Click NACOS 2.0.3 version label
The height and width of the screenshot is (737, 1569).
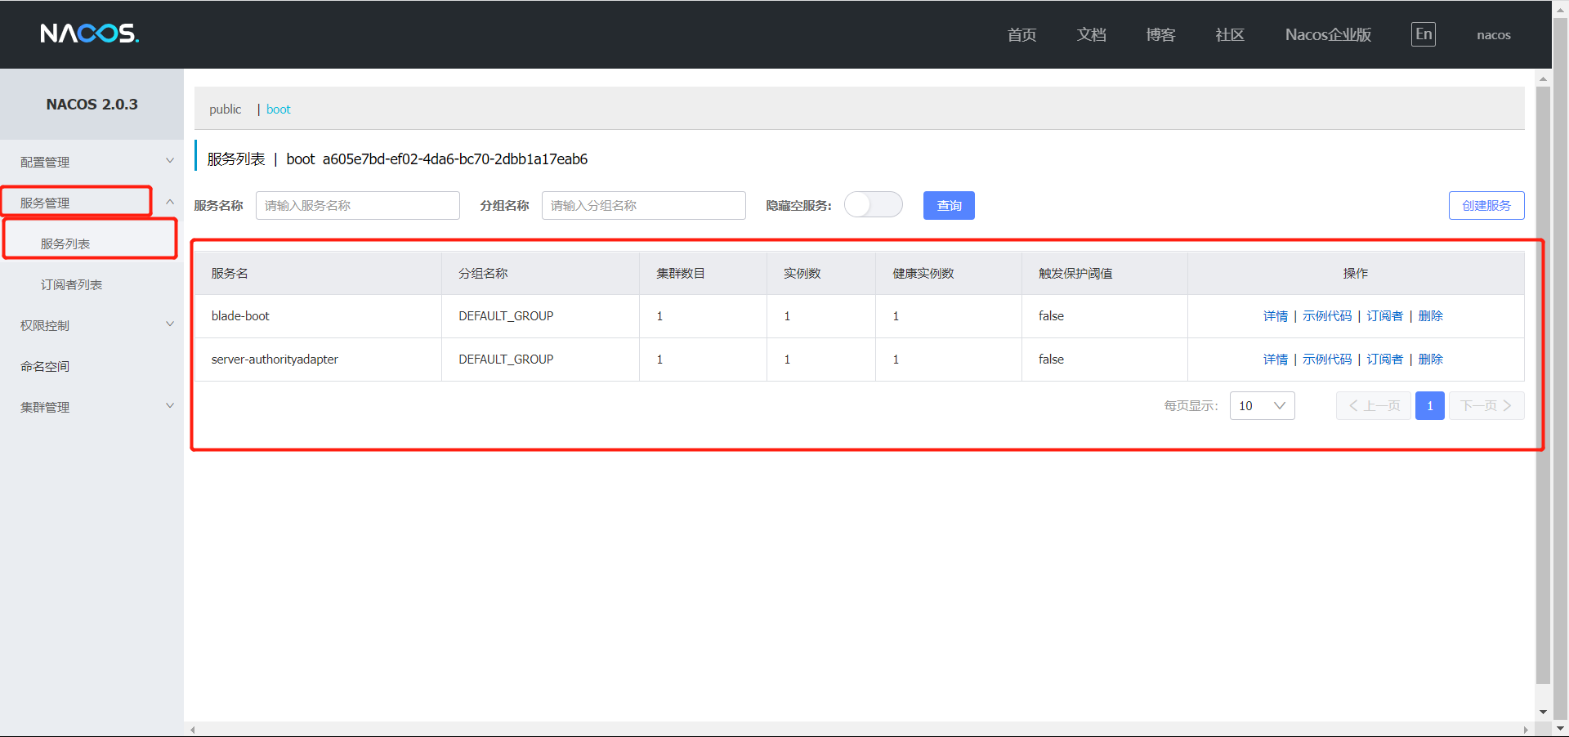(x=92, y=104)
